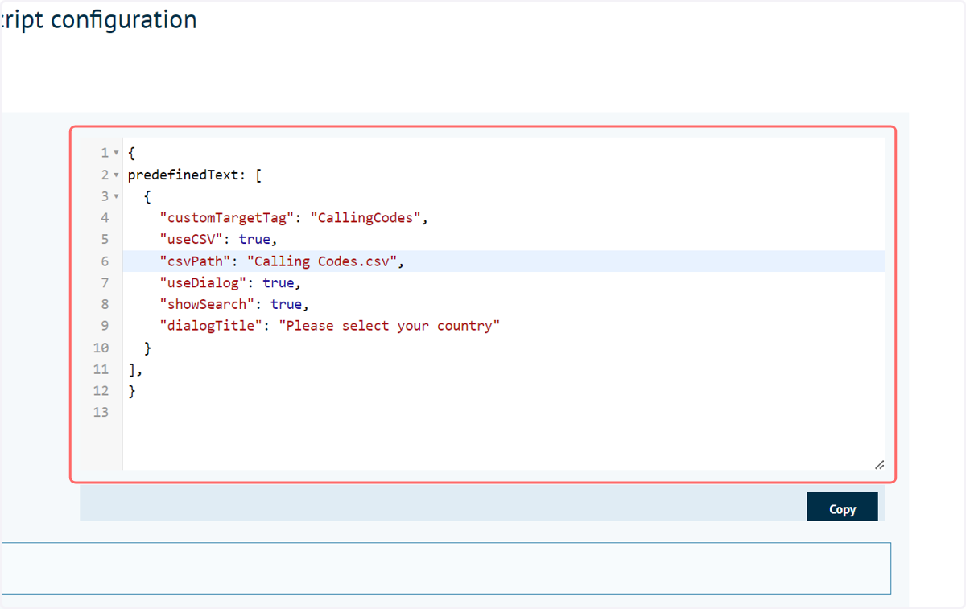The image size is (966, 609).
Task: Click line number 13 in gutter
Action: click(x=101, y=413)
